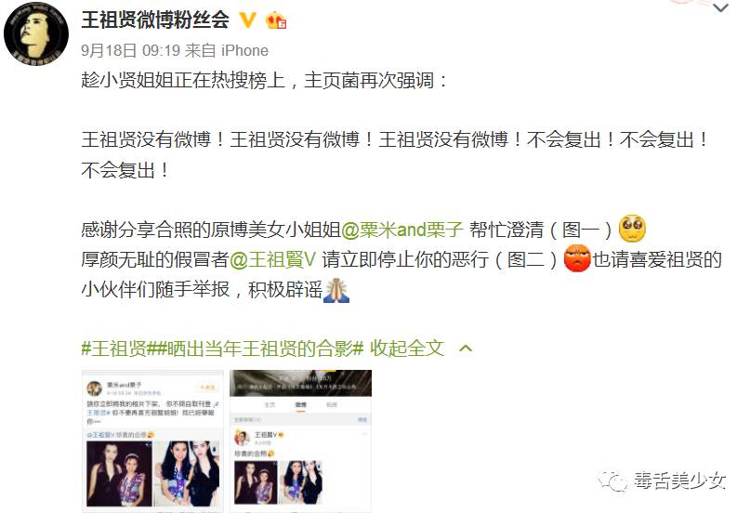Viewport: 750px width, 513px height.
Task: Open the second attached image thumbnail
Action: coord(300,441)
